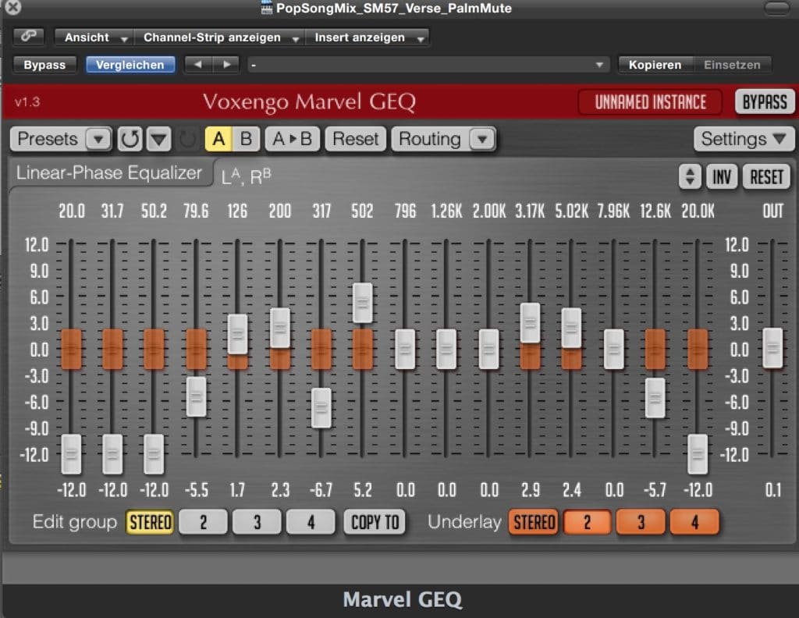The height and width of the screenshot is (618, 799).
Task: Click COPY TO button
Action: pos(375,522)
